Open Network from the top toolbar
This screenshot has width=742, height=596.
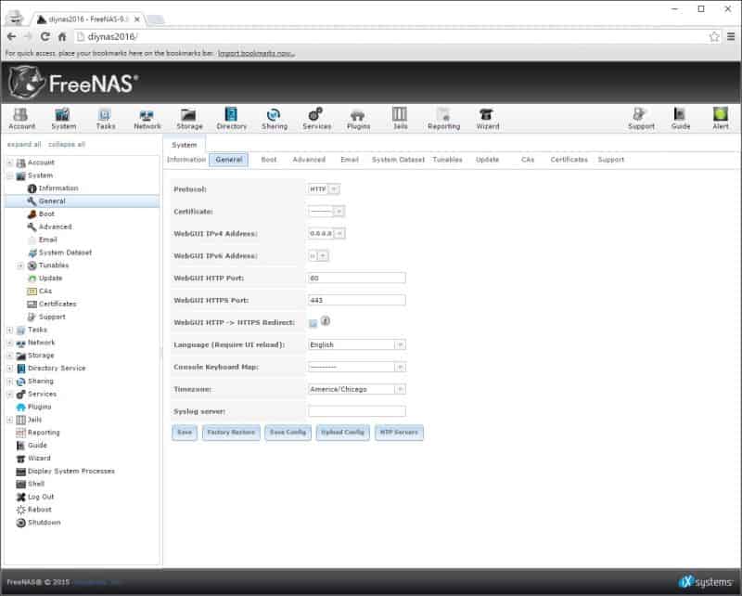pos(147,119)
